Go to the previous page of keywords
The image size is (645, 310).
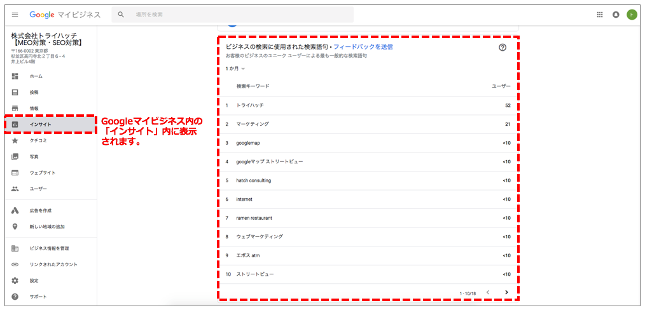[488, 292]
